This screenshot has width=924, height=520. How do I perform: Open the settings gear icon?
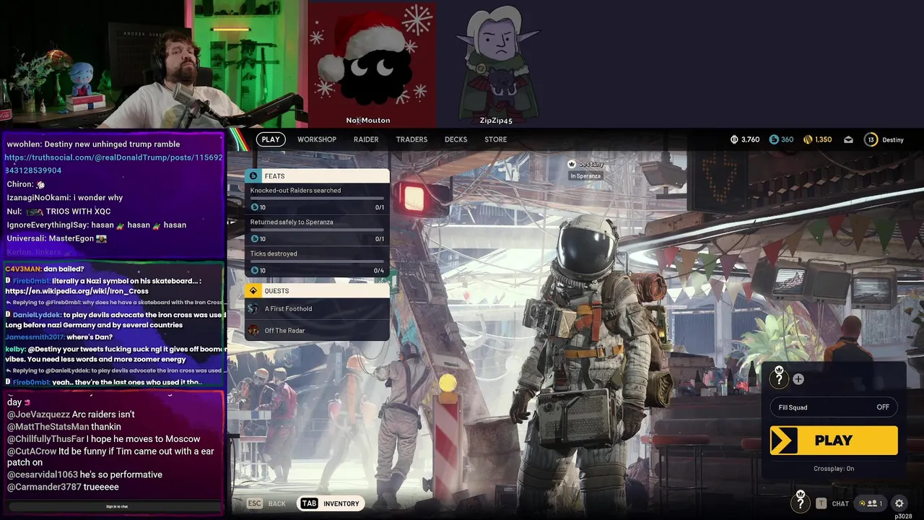[899, 503]
